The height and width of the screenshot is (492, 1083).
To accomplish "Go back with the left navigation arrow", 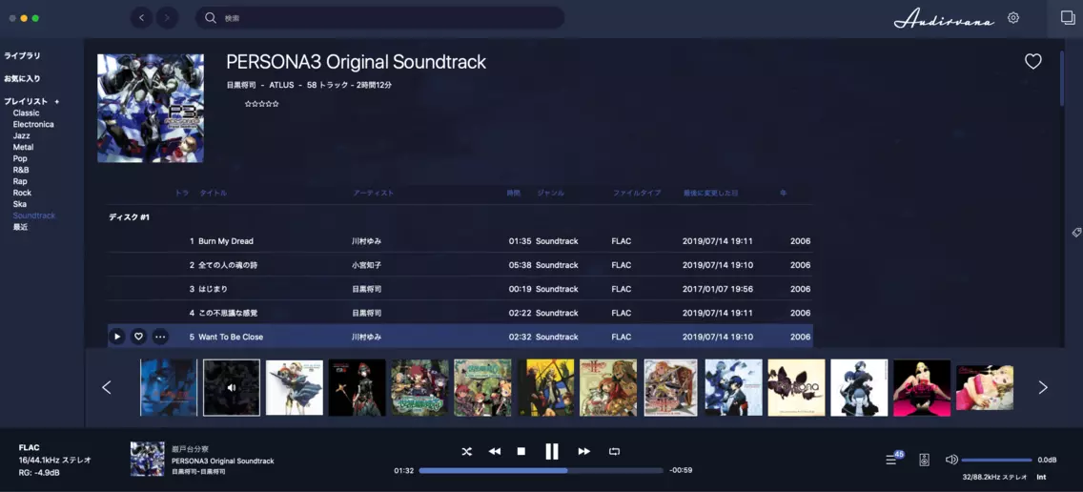I will (142, 18).
